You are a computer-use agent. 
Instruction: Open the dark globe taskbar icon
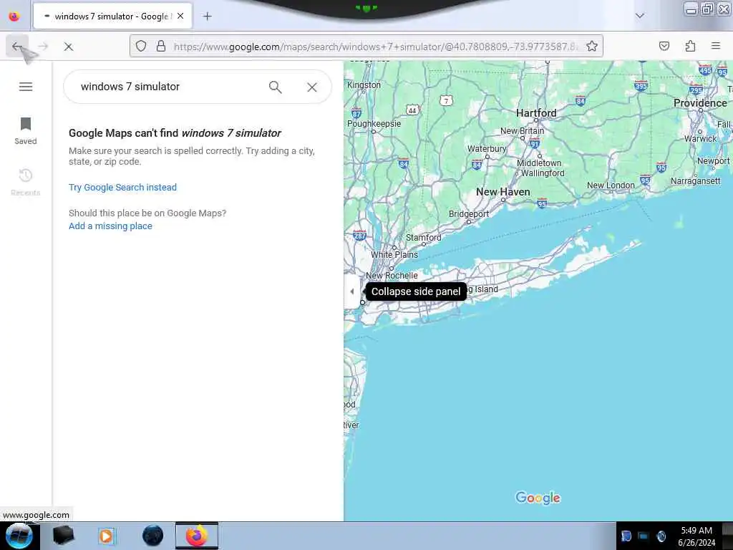click(x=152, y=536)
